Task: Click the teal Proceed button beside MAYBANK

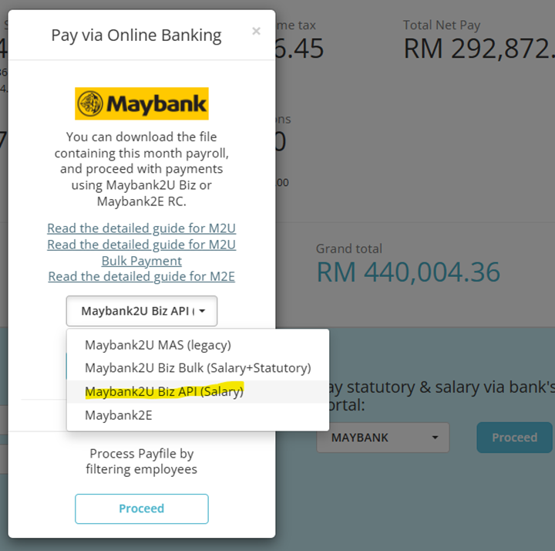Action: [515, 438]
